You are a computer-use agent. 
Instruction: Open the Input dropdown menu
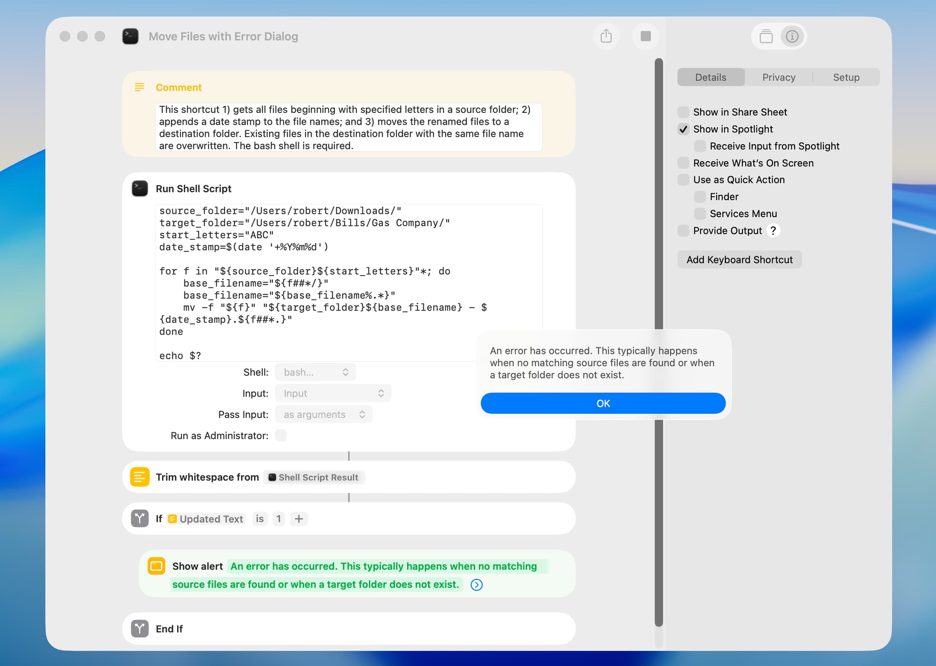tap(333, 393)
